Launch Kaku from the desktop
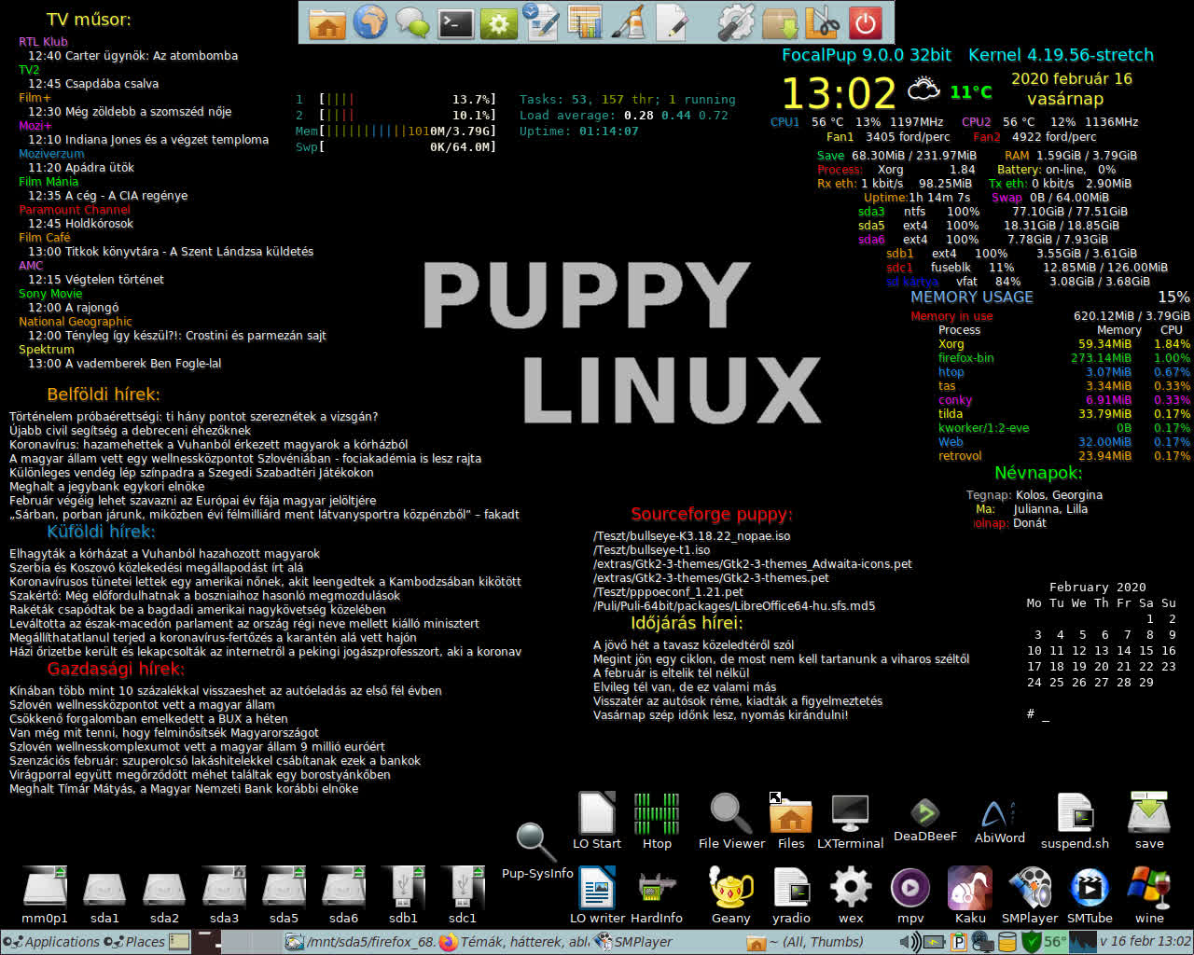 pos(970,896)
